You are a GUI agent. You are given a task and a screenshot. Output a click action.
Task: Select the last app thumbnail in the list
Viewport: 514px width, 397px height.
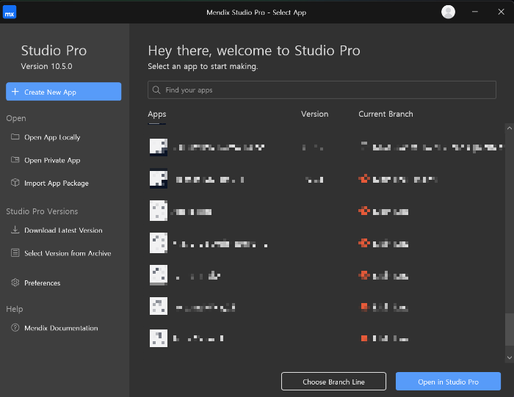[x=159, y=338]
